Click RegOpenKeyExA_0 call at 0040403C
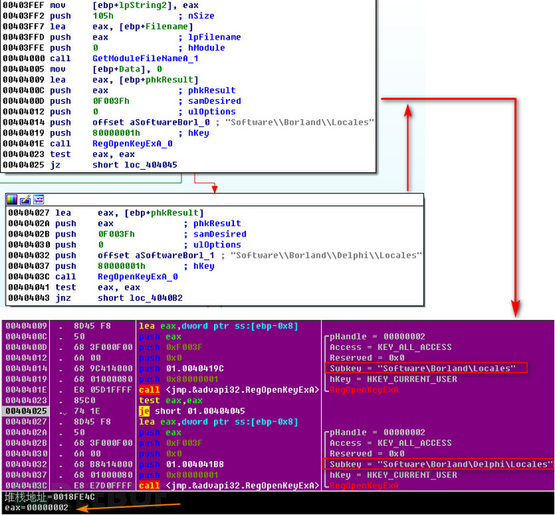 (138, 277)
